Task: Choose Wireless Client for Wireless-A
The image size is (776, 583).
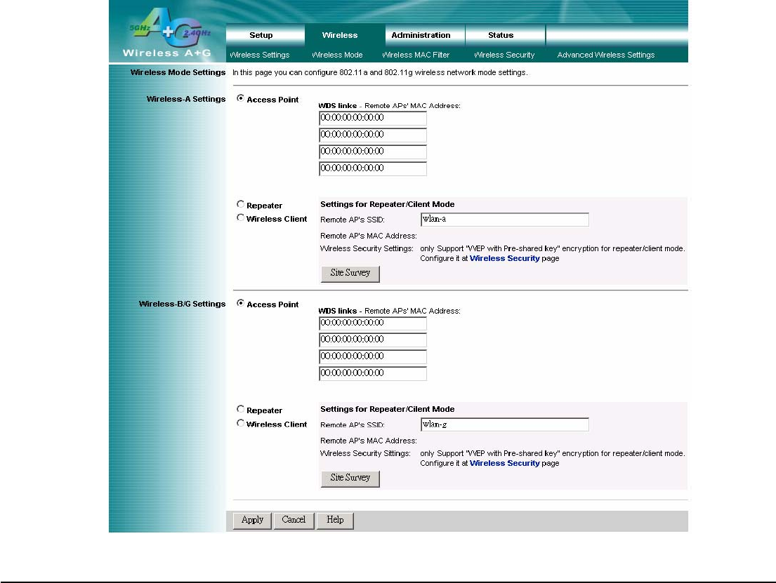Action: 240,217
